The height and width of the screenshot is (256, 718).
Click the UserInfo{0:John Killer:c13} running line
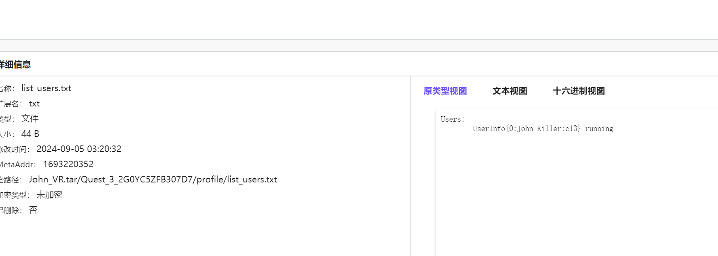(x=543, y=129)
